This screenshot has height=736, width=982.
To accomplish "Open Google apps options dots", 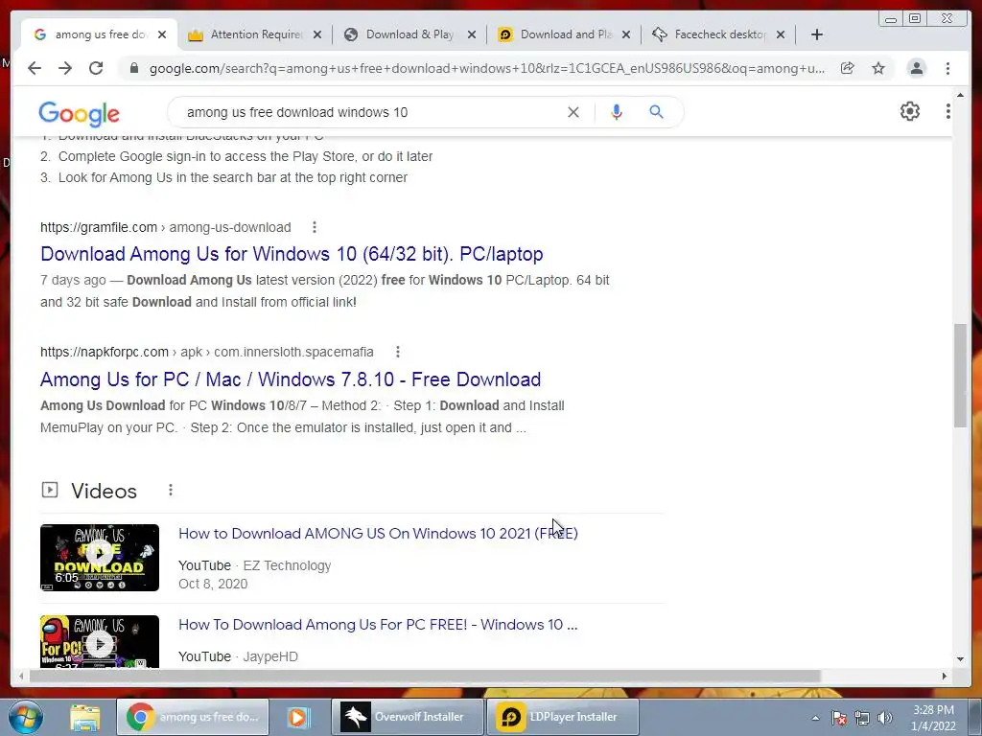I will click(x=947, y=111).
